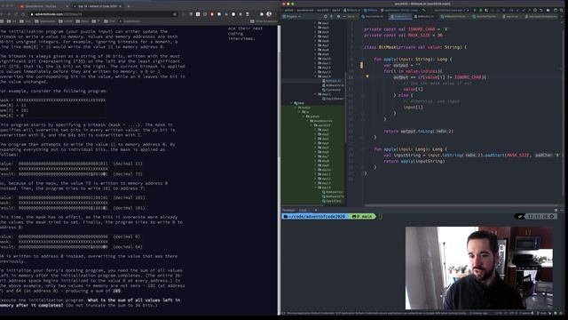This screenshot has width=568, height=320.
Task: Click the IGNORE_CHAR constant declaration line
Action: (x=406, y=29)
